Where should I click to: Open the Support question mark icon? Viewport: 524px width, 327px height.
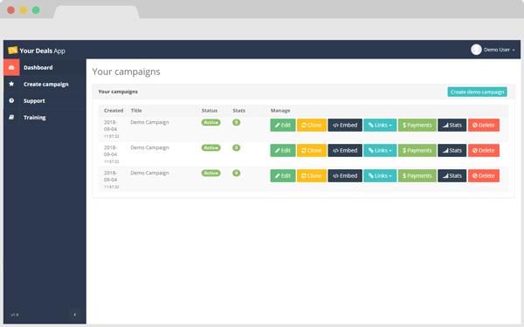(11, 101)
